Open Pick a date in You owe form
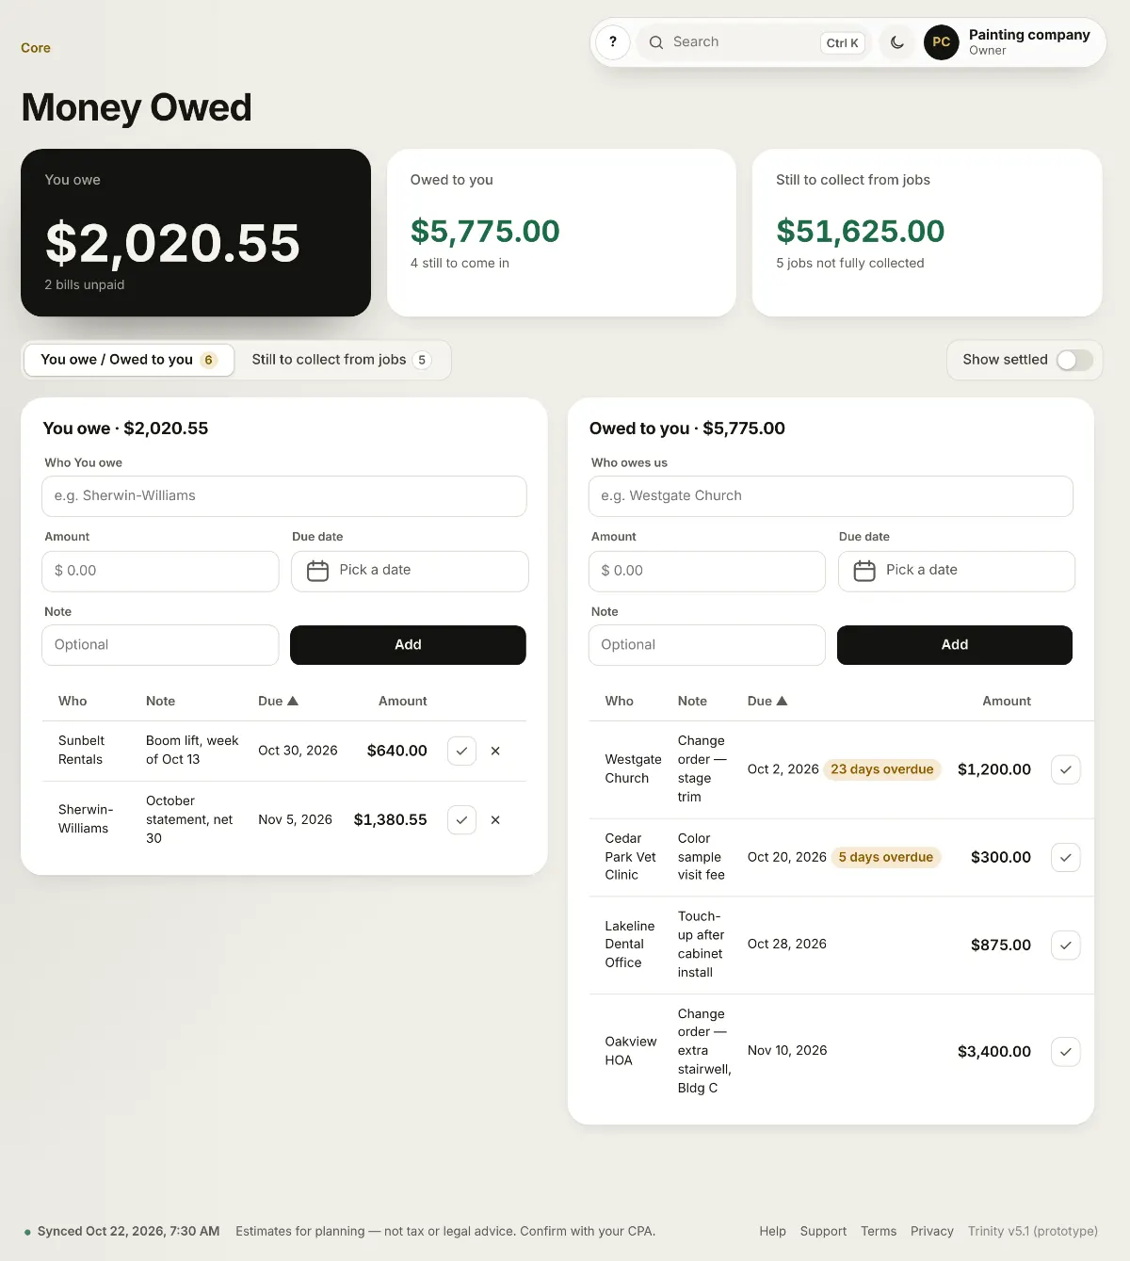 pyautogui.click(x=410, y=571)
